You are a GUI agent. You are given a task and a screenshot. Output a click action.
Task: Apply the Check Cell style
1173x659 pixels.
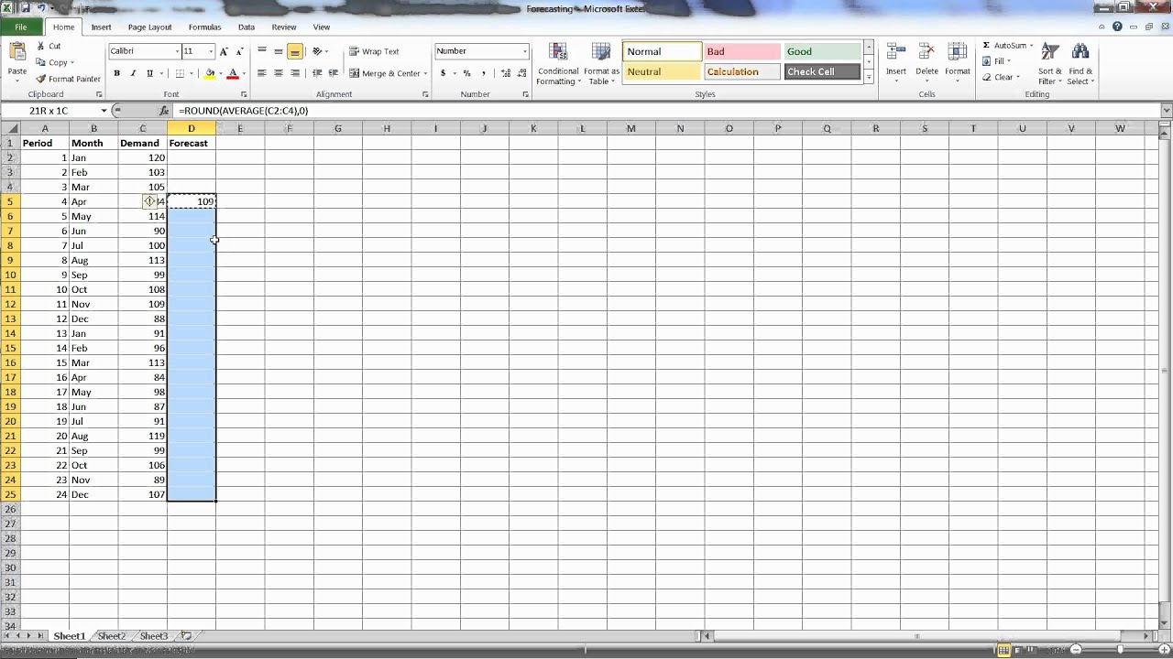[822, 71]
